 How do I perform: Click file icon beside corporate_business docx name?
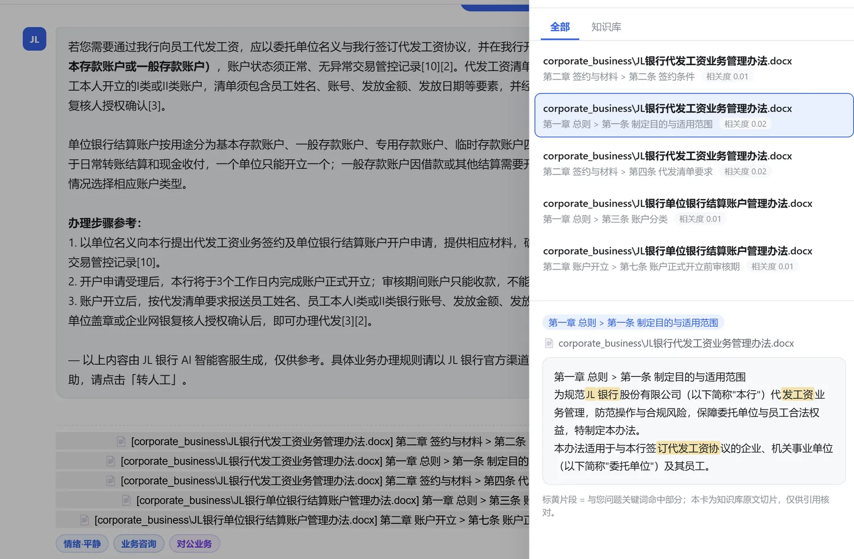click(549, 343)
